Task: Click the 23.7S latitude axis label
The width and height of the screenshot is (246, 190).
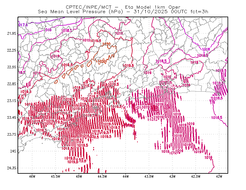Action: 12,134
